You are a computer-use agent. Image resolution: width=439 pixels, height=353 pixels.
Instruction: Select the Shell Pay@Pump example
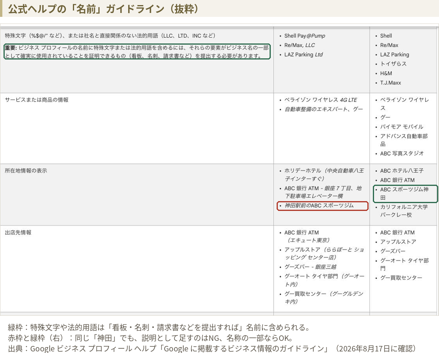coord(305,36)
